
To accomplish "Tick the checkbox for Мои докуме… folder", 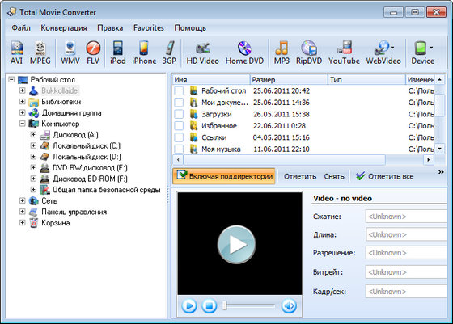I will (x=179, y=103).
